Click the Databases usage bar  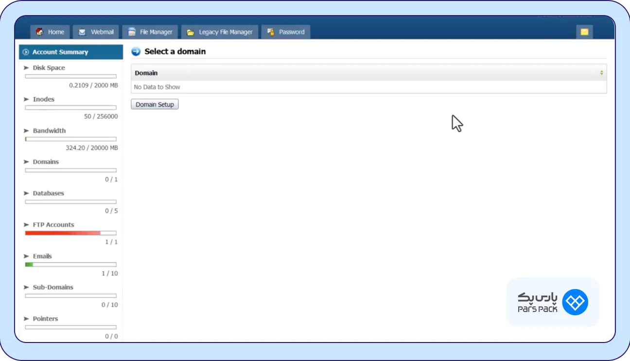click(x=71, y=202)
